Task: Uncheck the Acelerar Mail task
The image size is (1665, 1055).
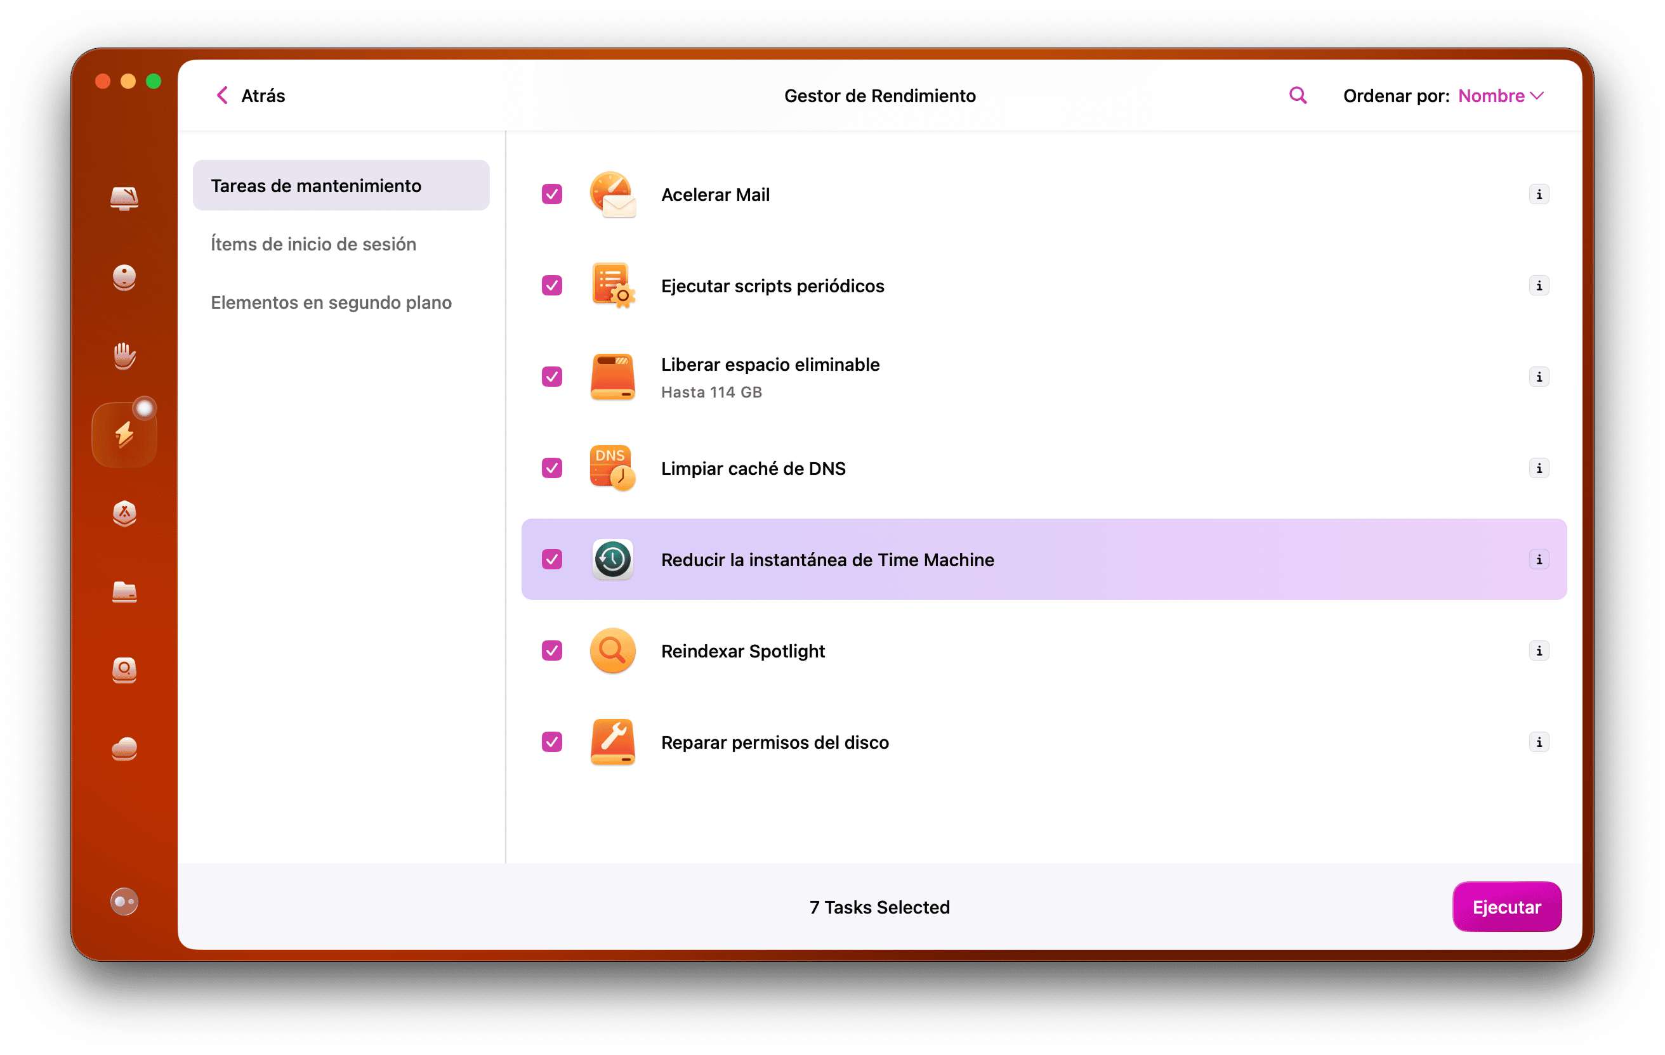Action: [551, 194]
